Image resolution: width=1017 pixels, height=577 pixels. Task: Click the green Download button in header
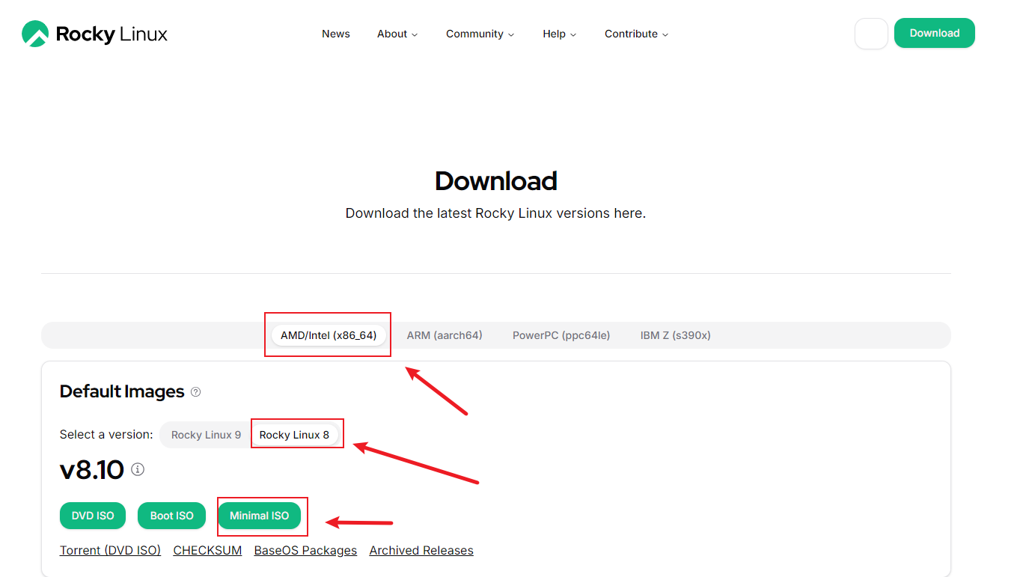[x=935, y=33]
